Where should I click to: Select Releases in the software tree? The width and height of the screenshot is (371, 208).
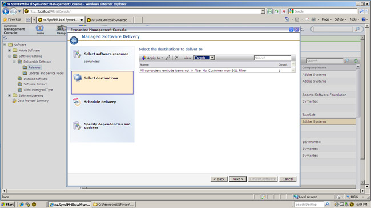pyautogui.click(x=34, y=67)
